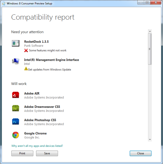Save the compatibility report

pyautogui.click(x=47, y=153)
